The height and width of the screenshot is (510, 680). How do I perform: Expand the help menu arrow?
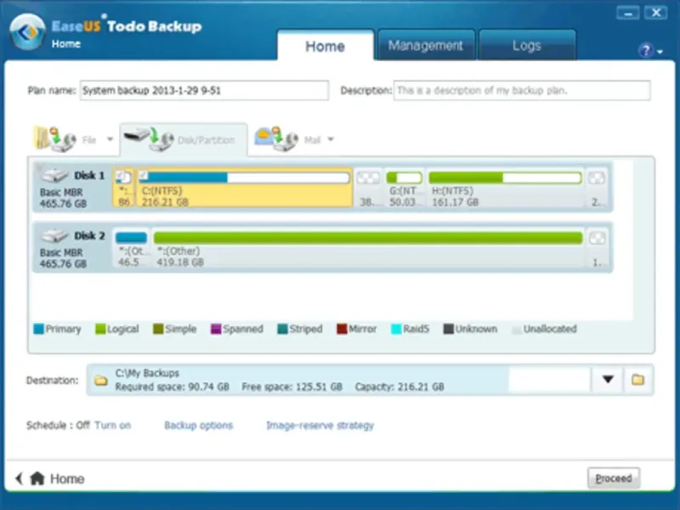tap(660, 52)
